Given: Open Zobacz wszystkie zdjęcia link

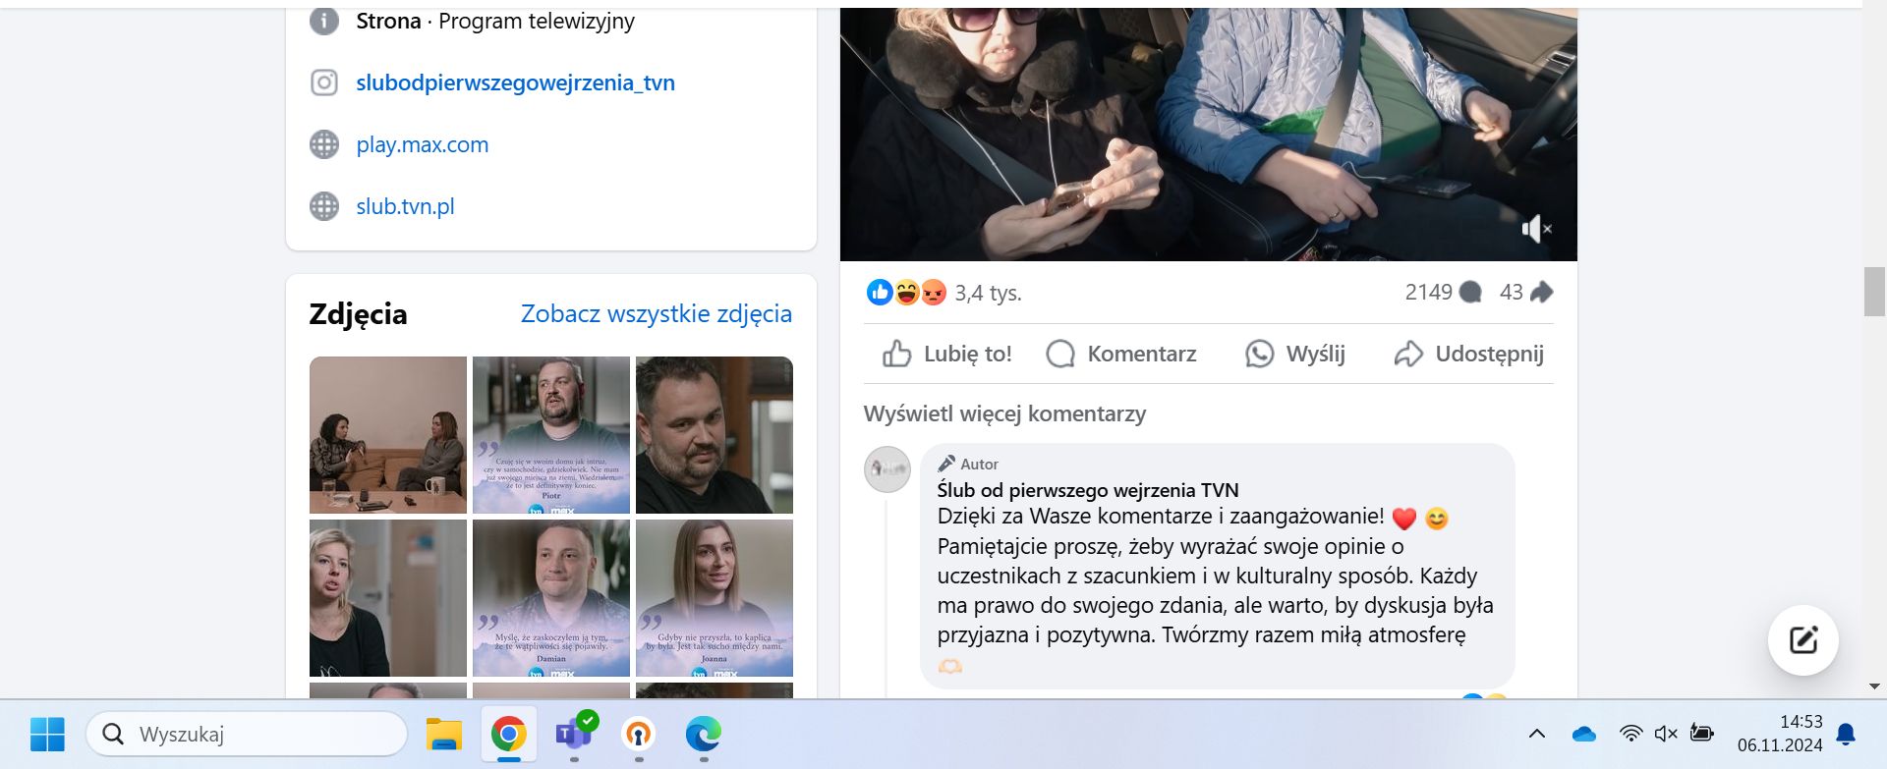Looking at the screenshot, I should click(657, 313).
